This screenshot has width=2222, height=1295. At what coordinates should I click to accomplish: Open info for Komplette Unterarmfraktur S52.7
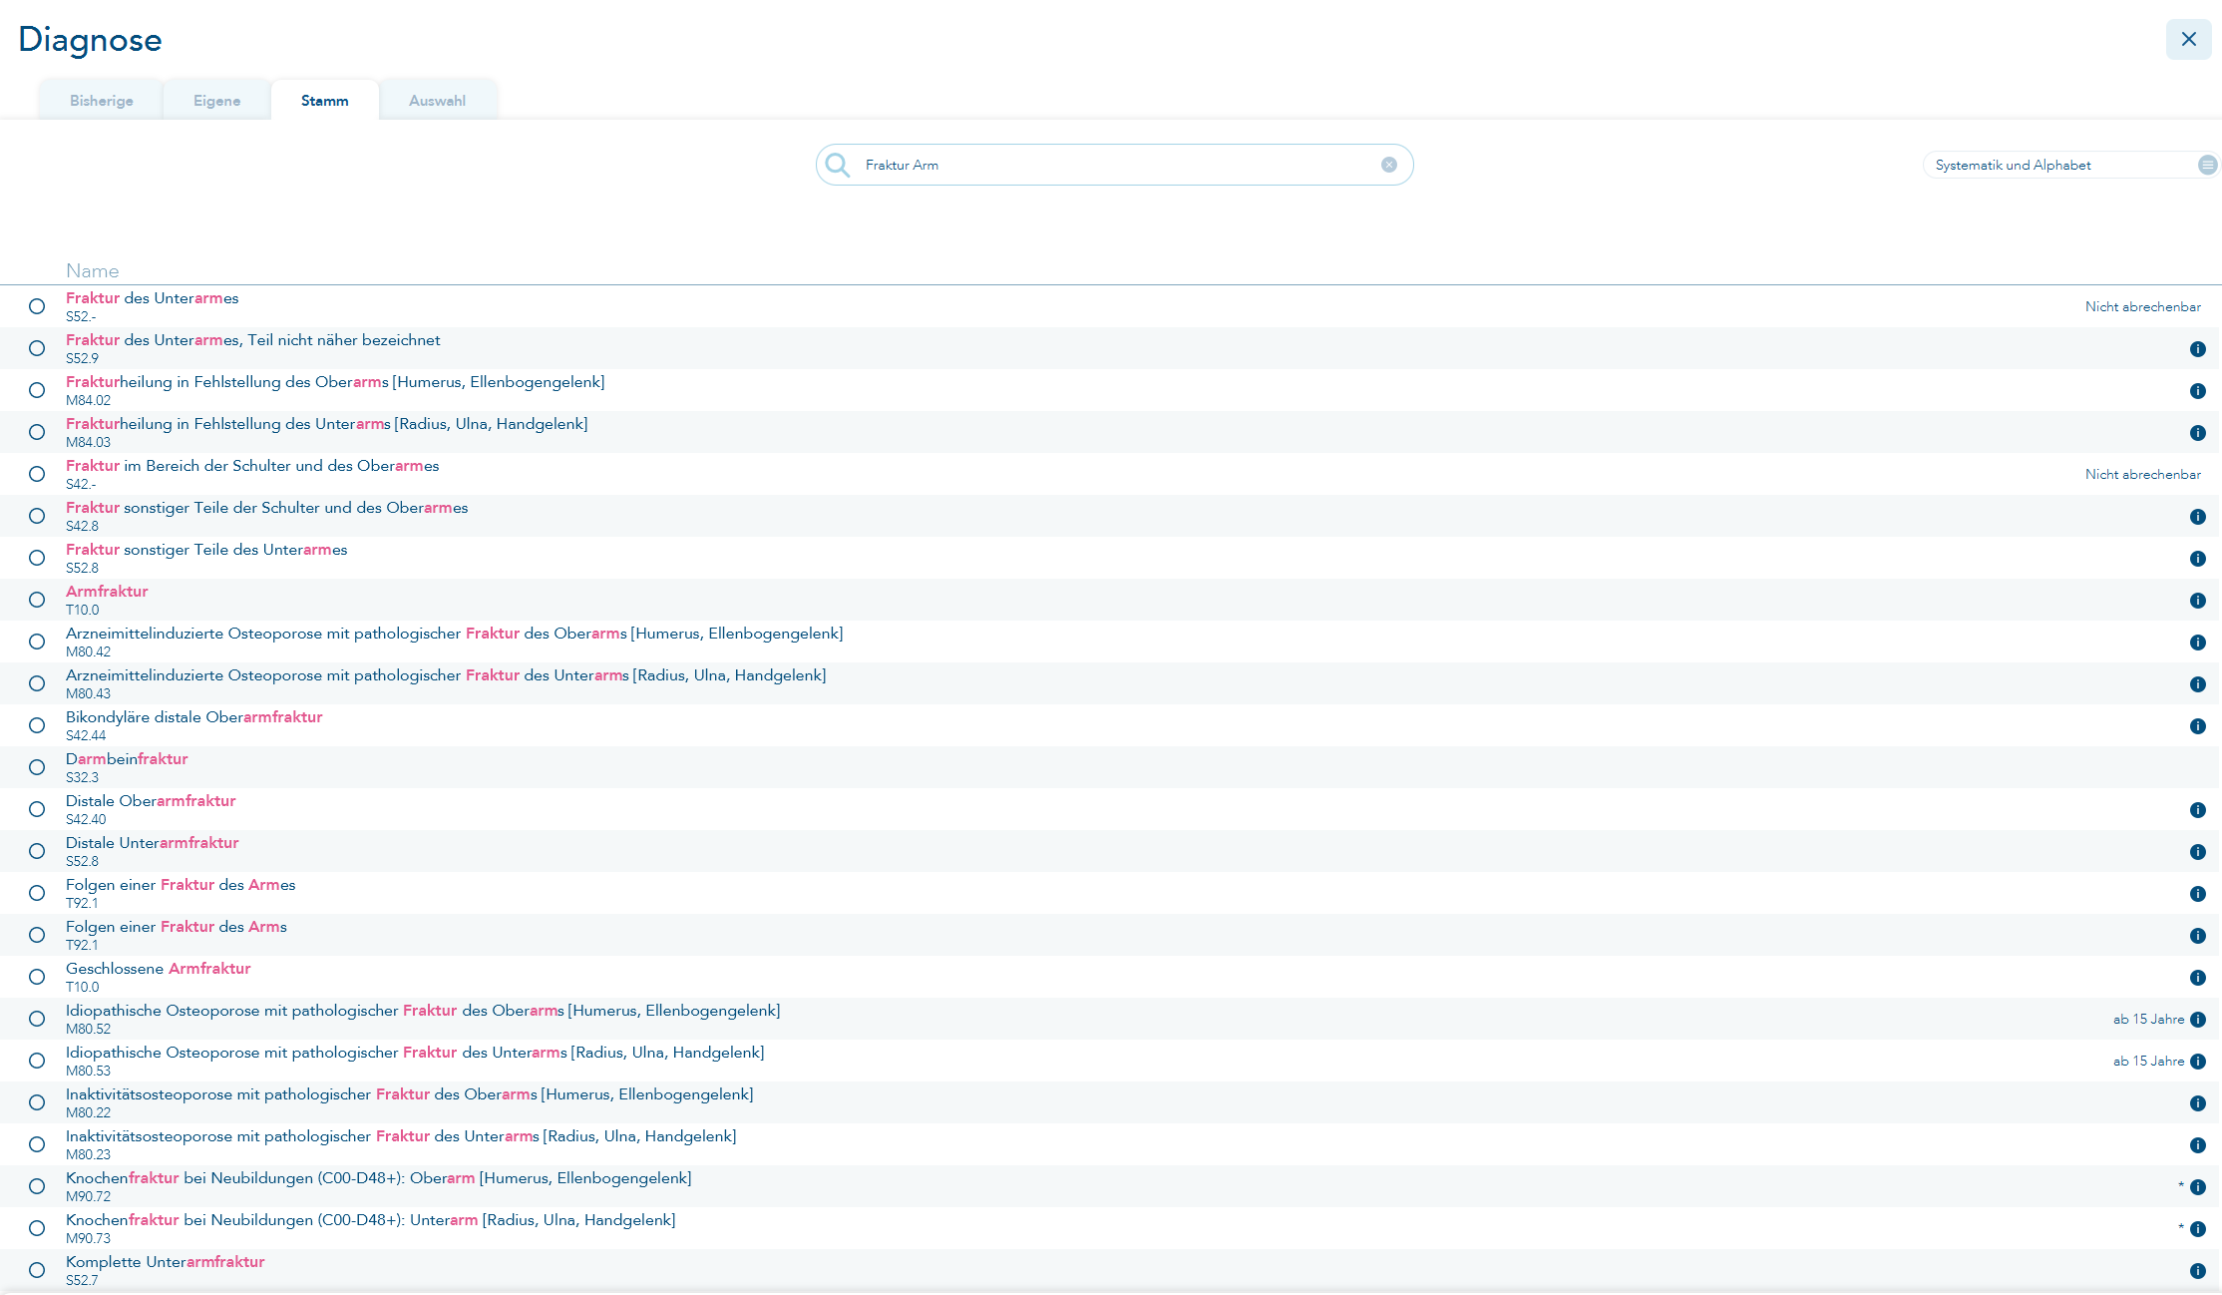tap(2197, 1271)
